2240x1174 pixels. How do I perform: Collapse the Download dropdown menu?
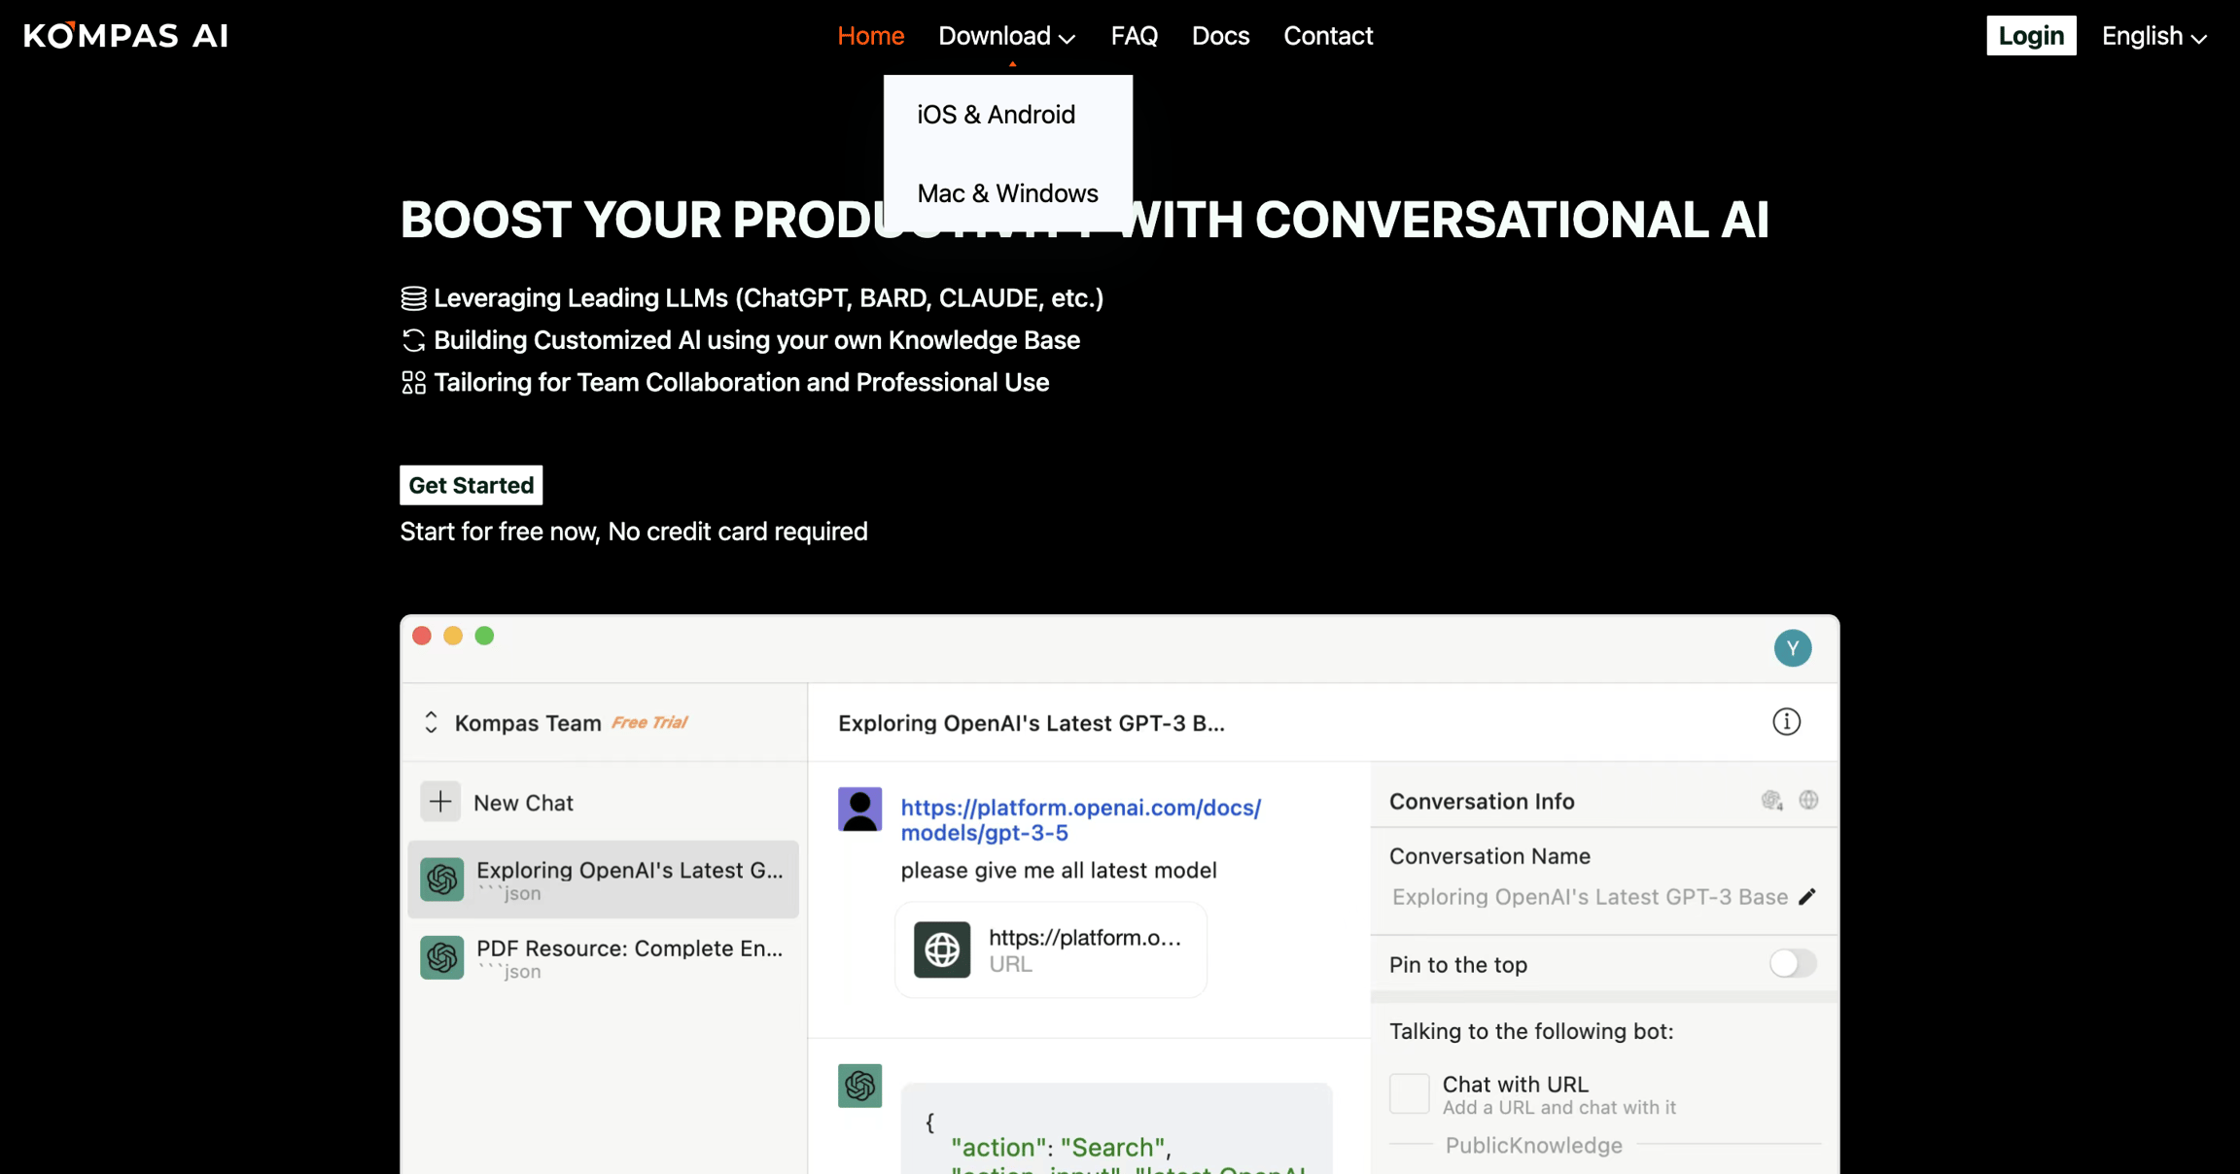(1006, 36)
